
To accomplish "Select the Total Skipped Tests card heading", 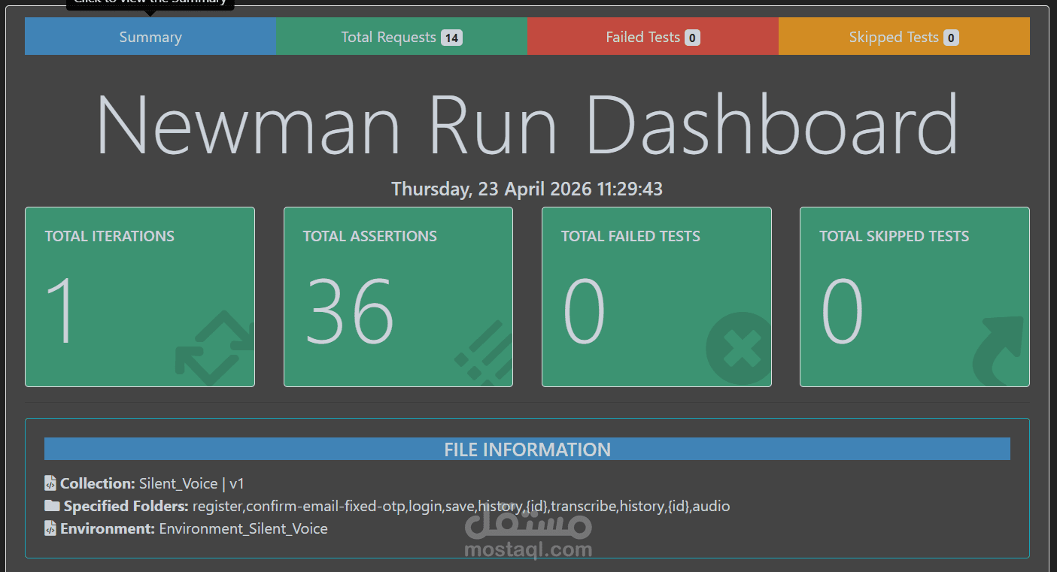I will click(x=894, y=236).
